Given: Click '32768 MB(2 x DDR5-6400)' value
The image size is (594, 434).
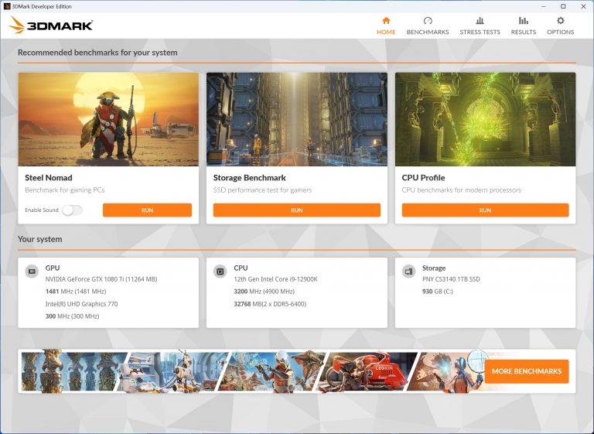Looking at the screenshot, I should point(270,304).
